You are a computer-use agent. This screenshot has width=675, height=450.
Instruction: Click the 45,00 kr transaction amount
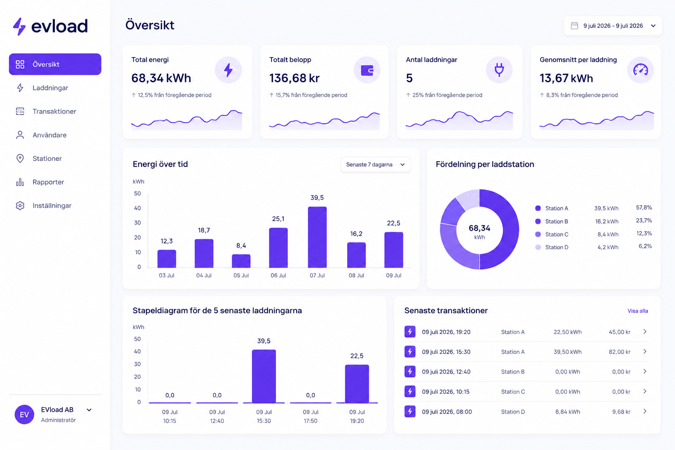pos(620,332)
